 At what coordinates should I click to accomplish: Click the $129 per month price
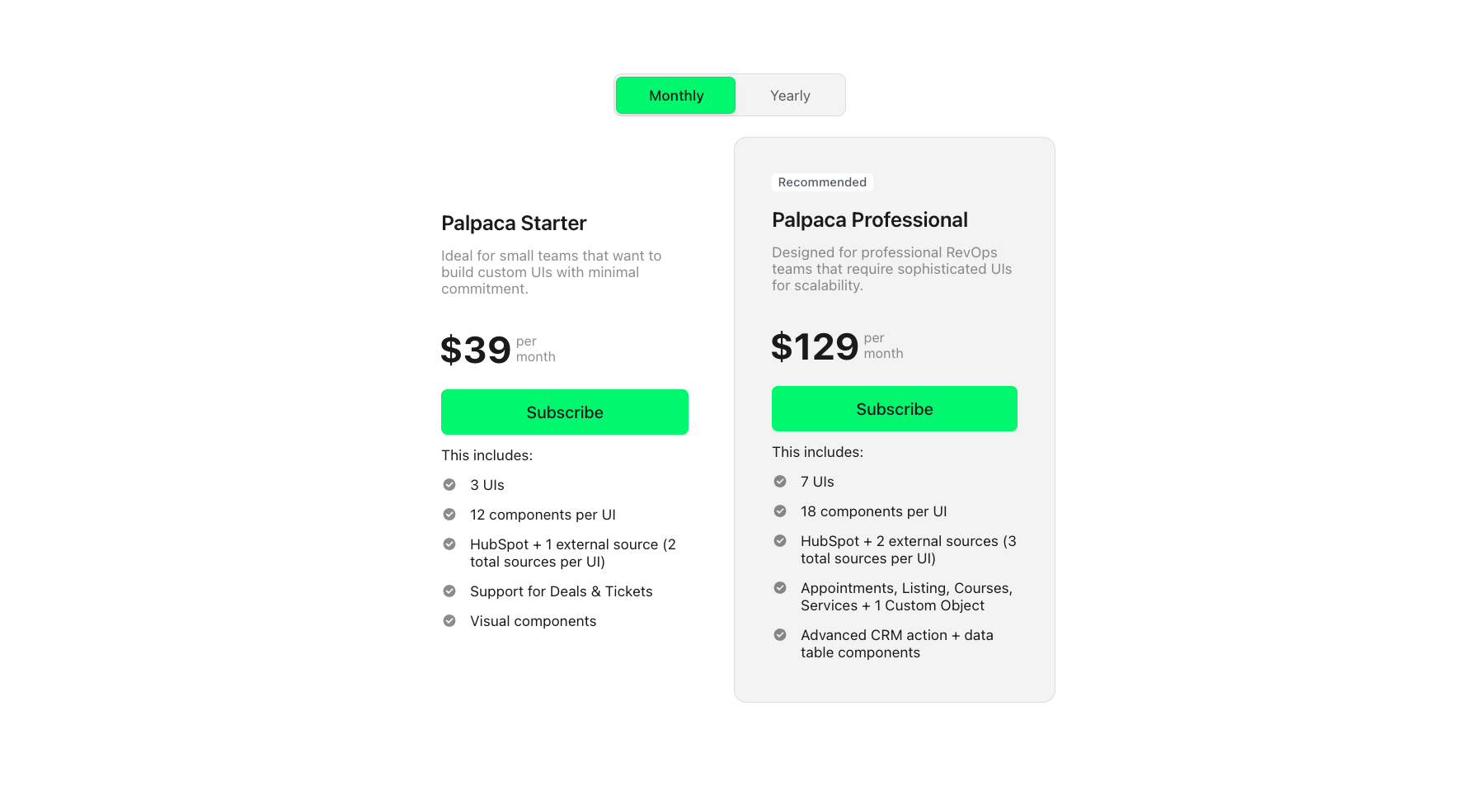coord(816,346)
